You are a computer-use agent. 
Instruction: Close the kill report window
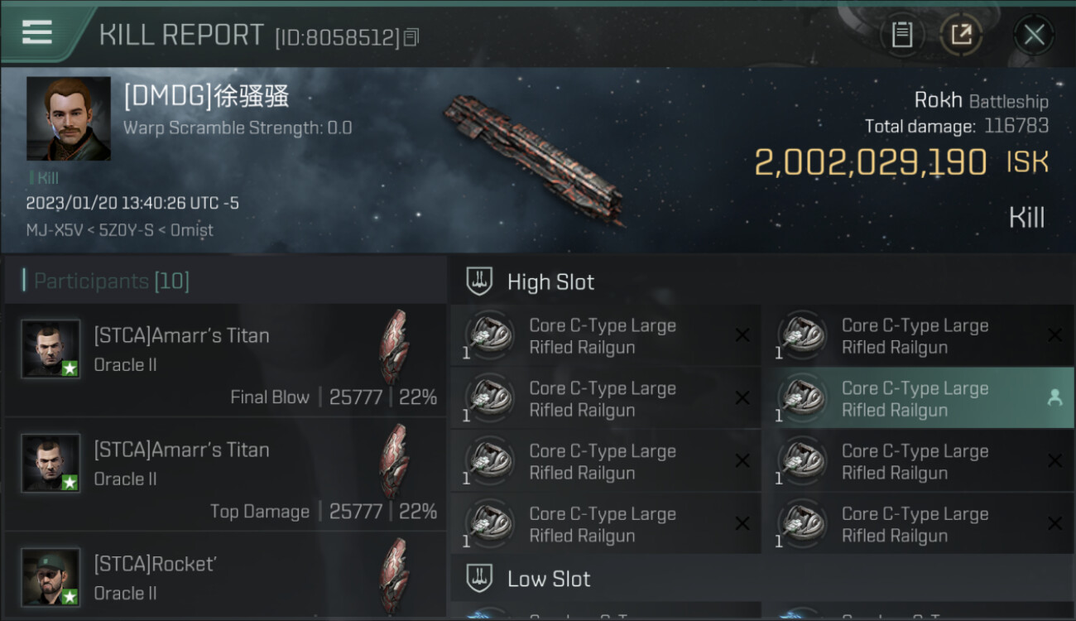point(1034,35)
